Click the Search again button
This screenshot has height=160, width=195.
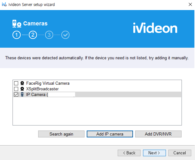[x=61, y=134]
